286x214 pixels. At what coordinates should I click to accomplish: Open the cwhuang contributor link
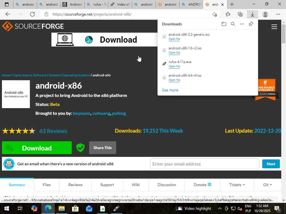click(x=101, y=113)
